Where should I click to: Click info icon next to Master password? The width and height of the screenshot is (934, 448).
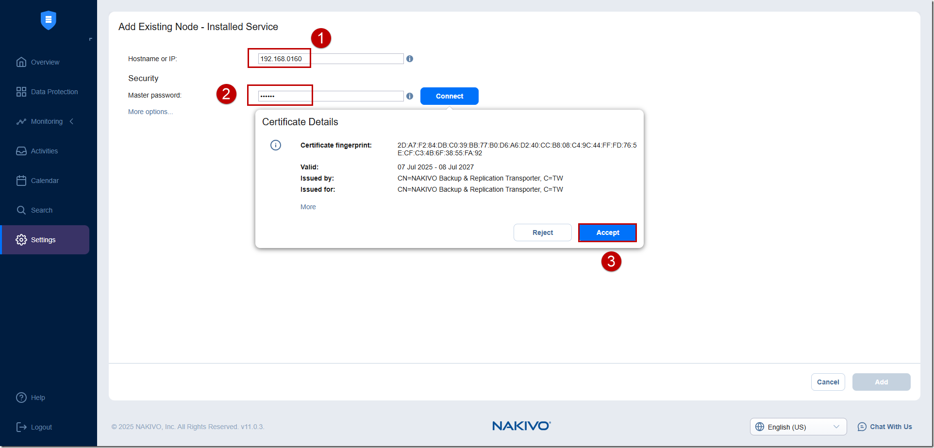(410, 96)
